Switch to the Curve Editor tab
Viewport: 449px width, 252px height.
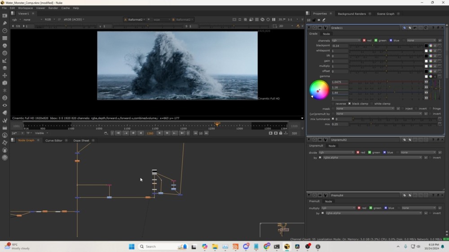pos(54,140)
